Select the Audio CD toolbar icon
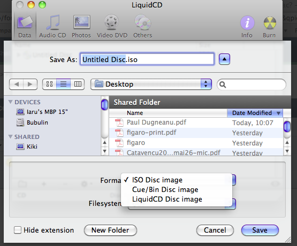Viewport: 297px width, 246px height. [52, 27]
